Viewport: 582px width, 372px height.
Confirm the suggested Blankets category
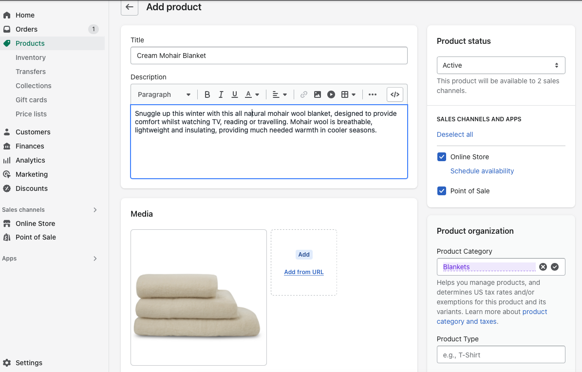(x=555, y=267)
